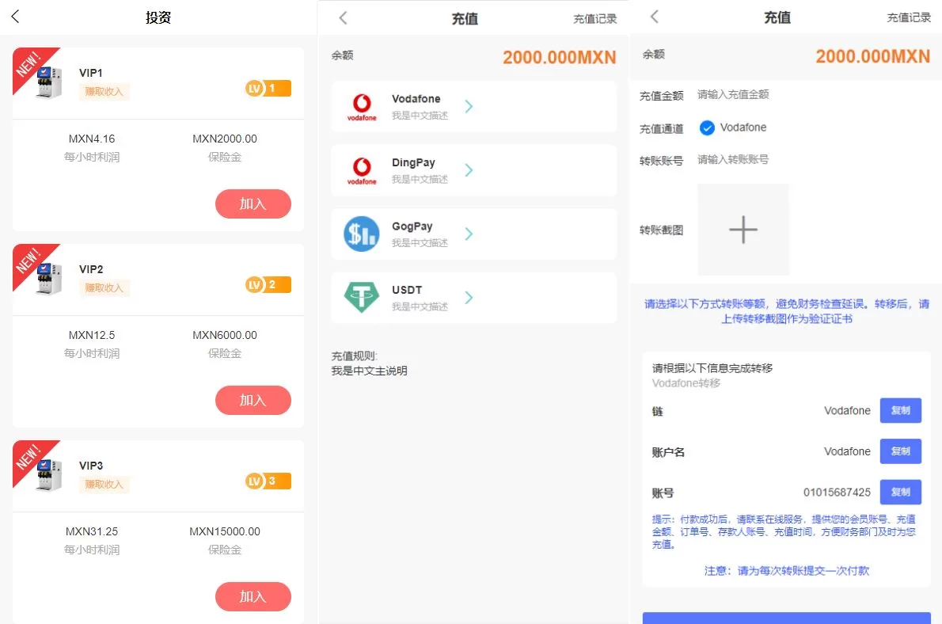Join the VIP1 plan with 加入
Screen dimensions: 942x624
click(253, 204)
